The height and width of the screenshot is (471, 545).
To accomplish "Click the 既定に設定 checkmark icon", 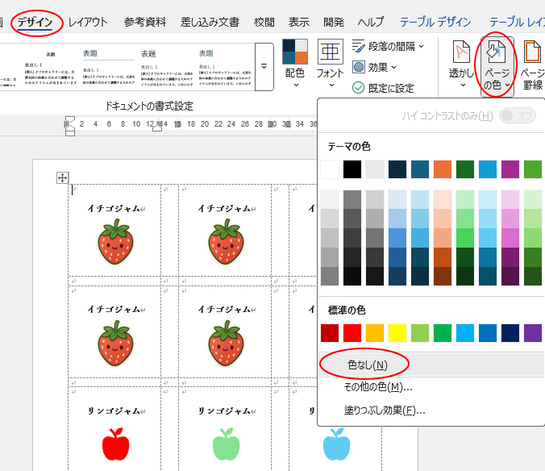I will [358, 88].
